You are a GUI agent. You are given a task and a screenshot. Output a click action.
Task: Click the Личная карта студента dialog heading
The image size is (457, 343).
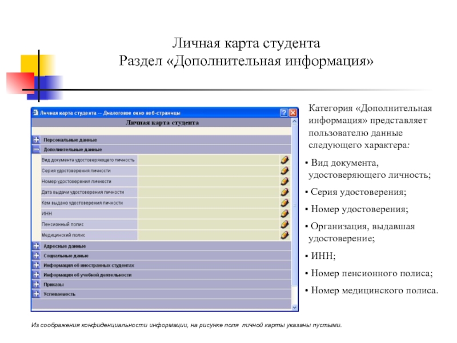[x=162, y=123]
